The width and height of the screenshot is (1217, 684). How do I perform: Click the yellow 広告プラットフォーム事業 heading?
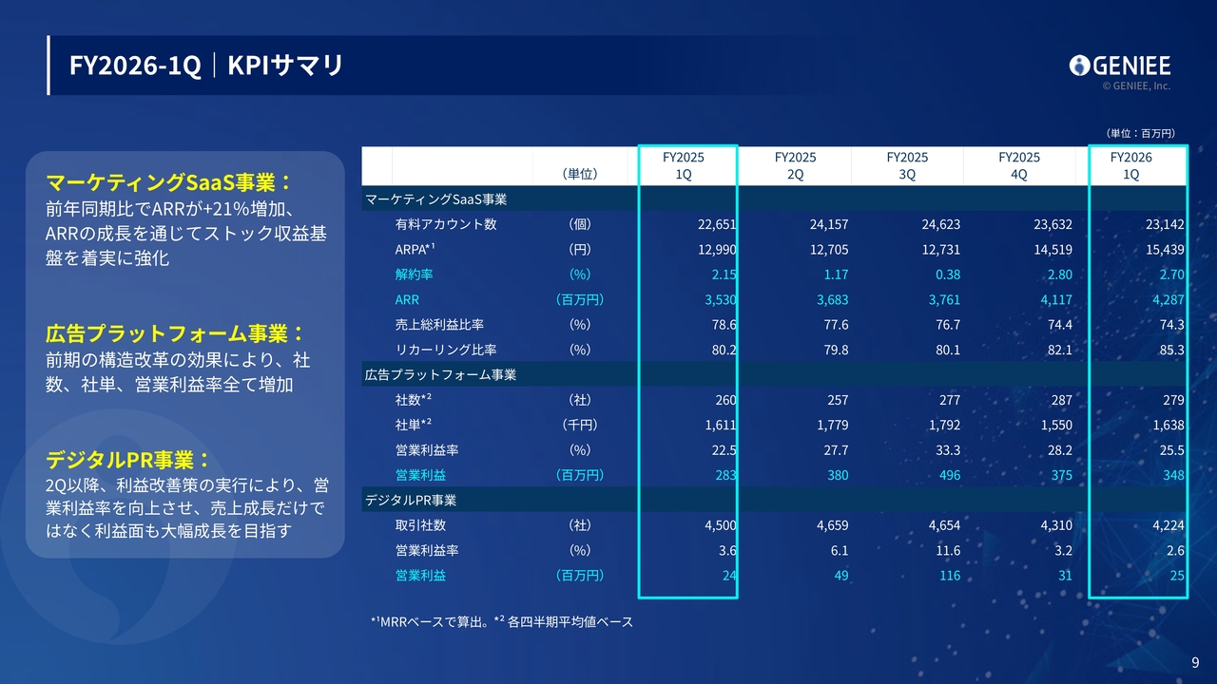[175, 333]
